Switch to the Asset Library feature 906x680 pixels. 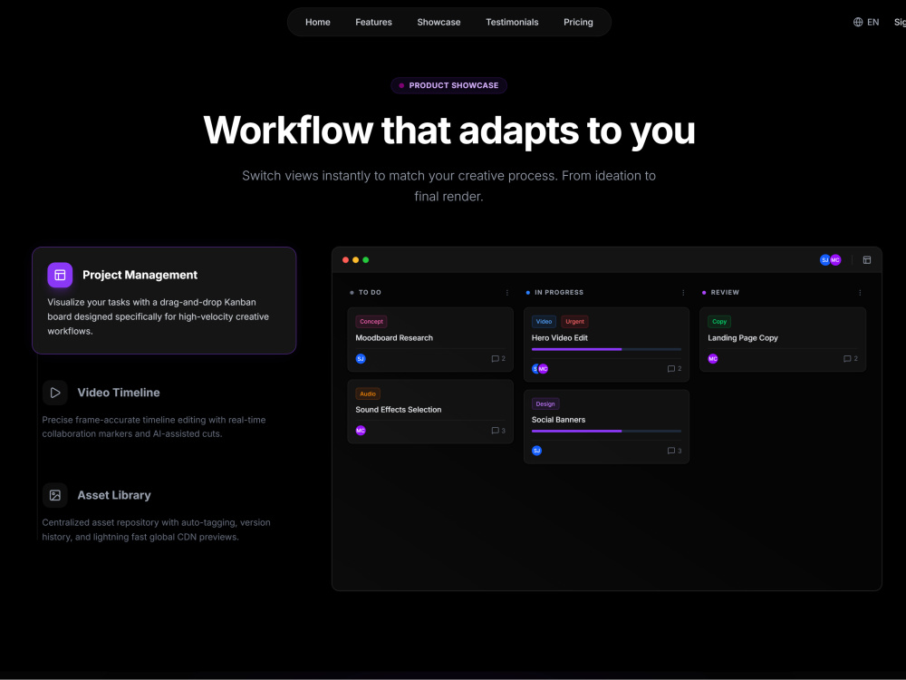click(x=164, y=513)
